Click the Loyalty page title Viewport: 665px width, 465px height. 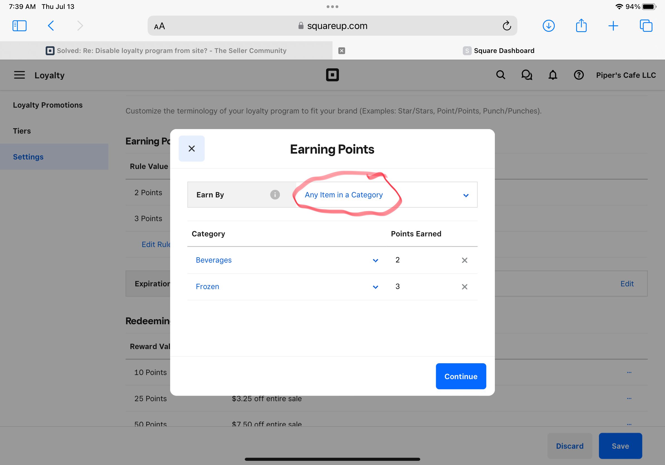50,75
